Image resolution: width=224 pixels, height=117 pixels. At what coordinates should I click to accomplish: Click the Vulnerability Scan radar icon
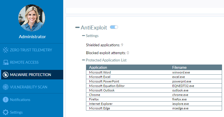6,87
